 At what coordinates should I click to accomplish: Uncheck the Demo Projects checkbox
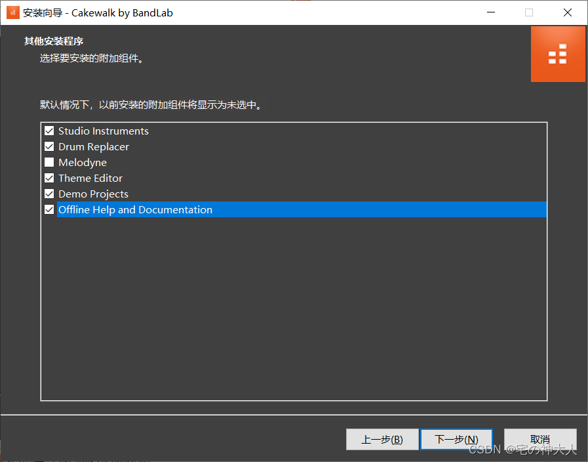click(49, 194)
